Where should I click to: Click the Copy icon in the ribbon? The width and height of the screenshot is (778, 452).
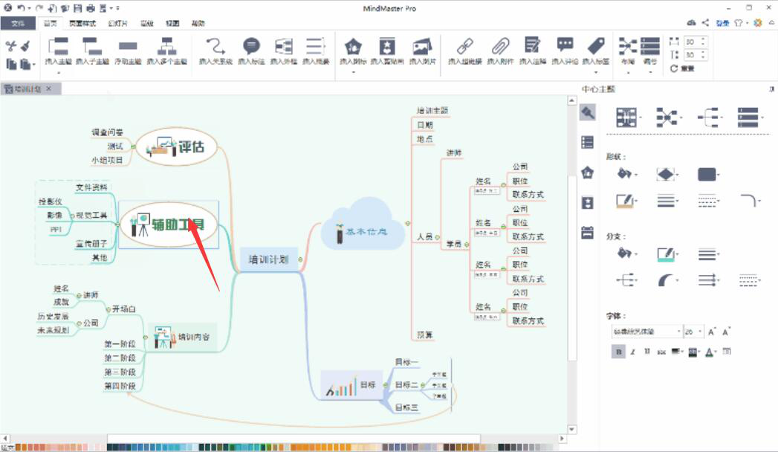pyautogui.click(x=11, y=63)
